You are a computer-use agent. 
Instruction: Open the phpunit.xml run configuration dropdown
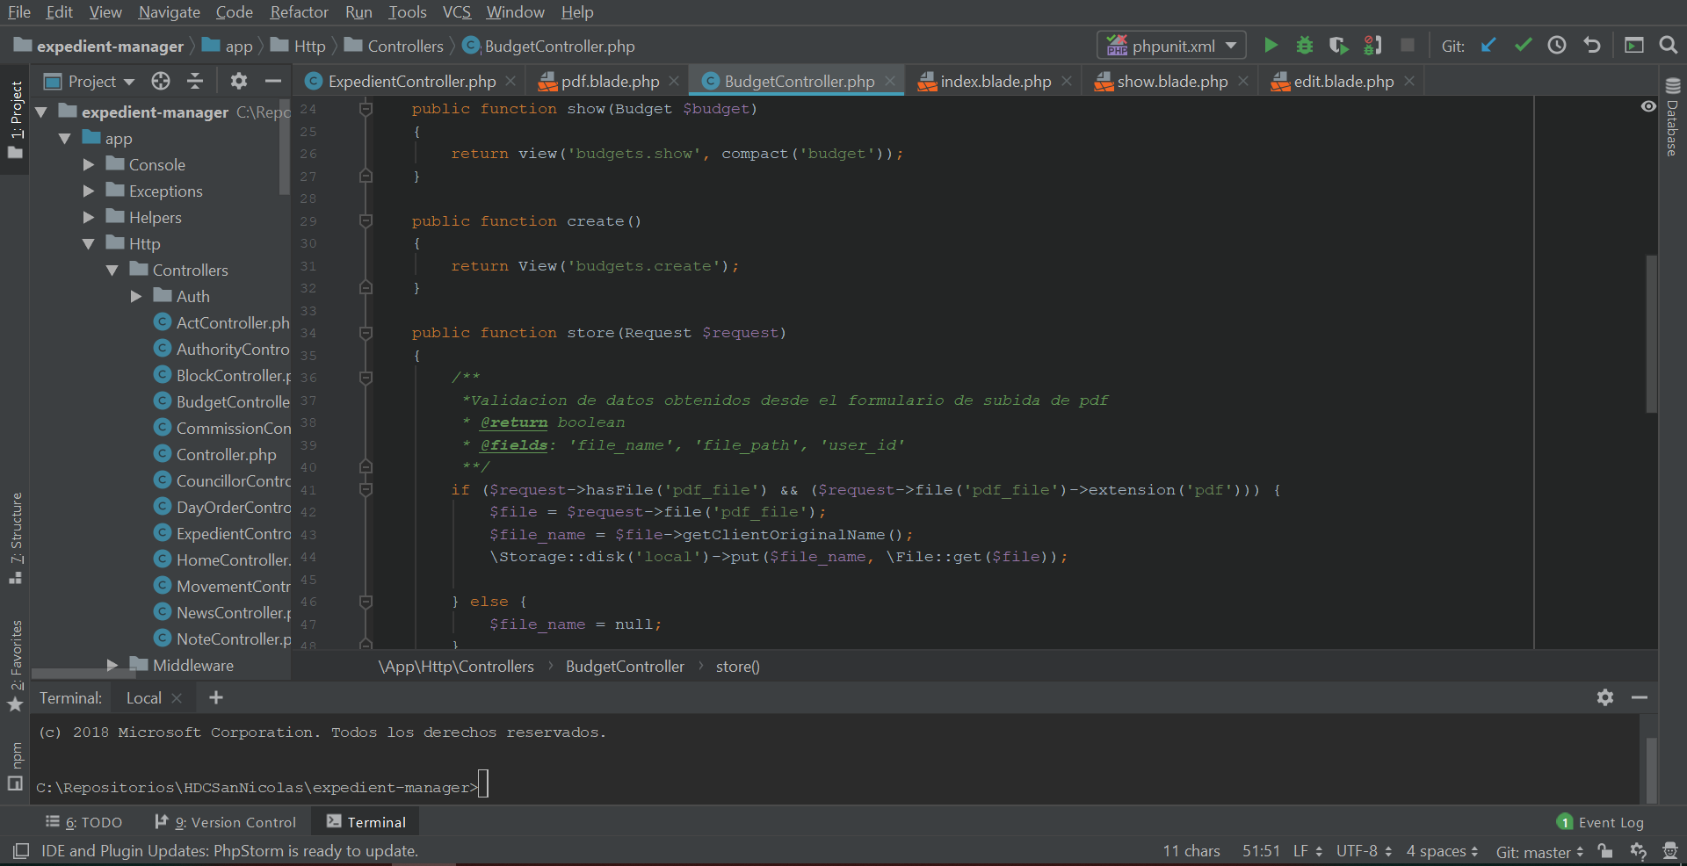tap(1171, 46)
